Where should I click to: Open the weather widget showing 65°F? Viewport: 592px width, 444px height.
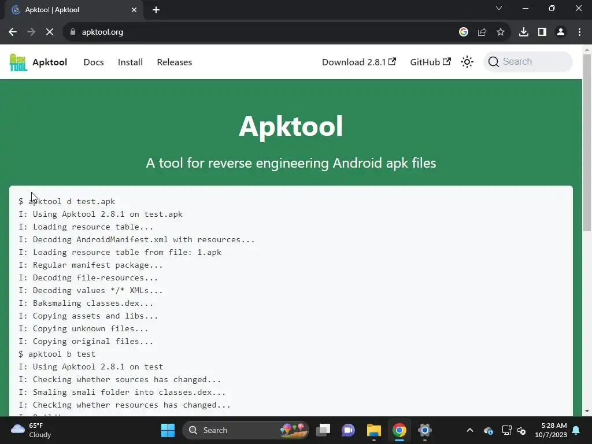tap(31, 430)
